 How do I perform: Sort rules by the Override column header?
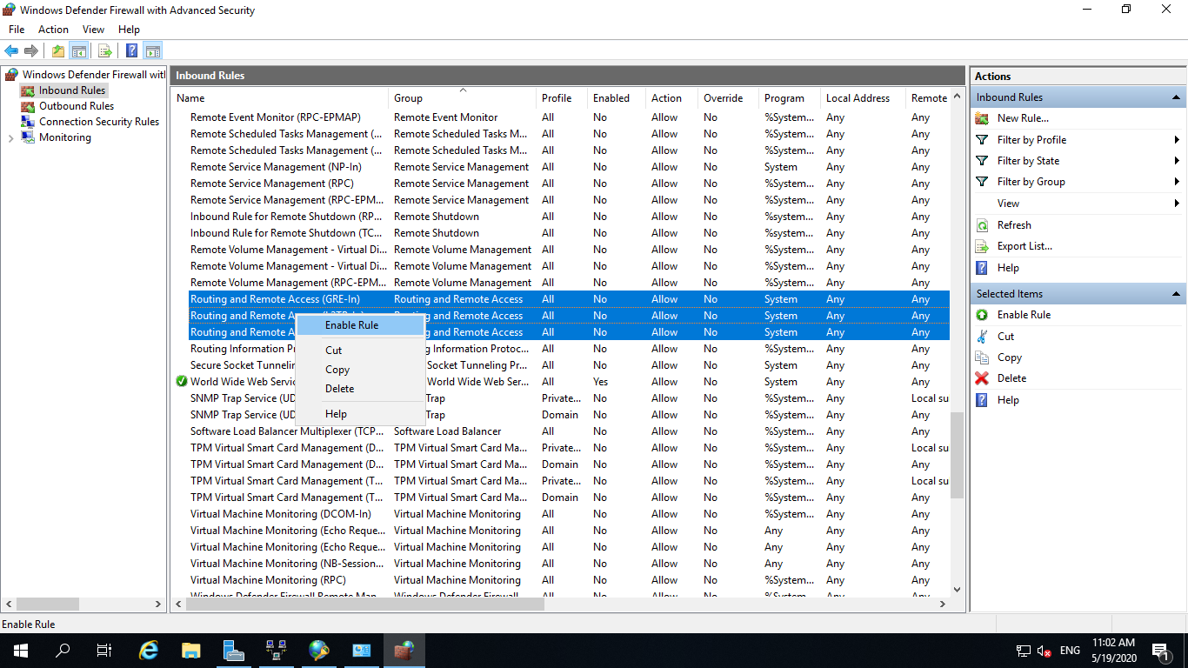[x=728, y=98]
